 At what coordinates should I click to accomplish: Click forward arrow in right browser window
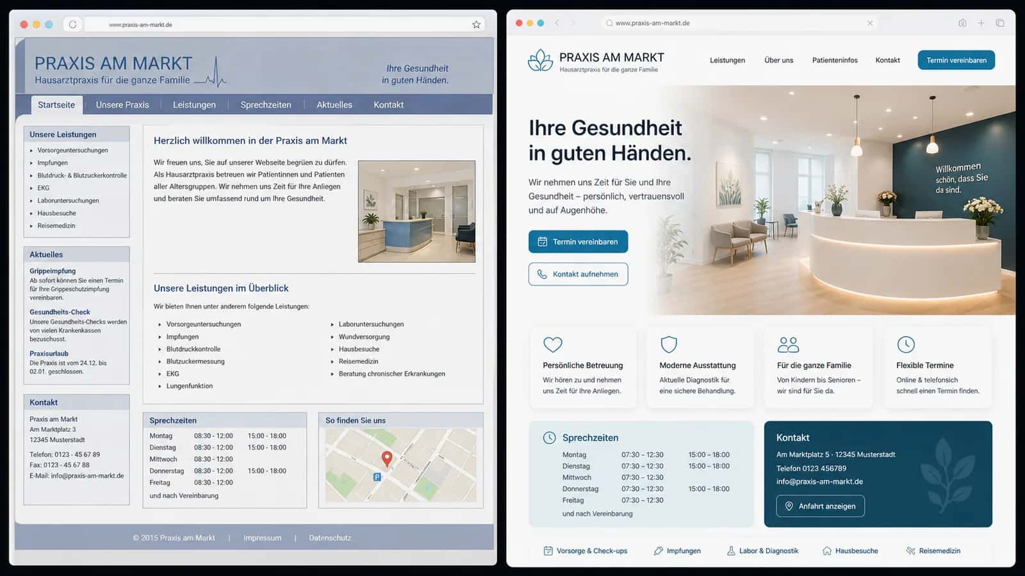(573, 23)
